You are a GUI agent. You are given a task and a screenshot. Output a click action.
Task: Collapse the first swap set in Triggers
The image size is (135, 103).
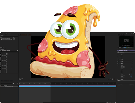(2, 56)
